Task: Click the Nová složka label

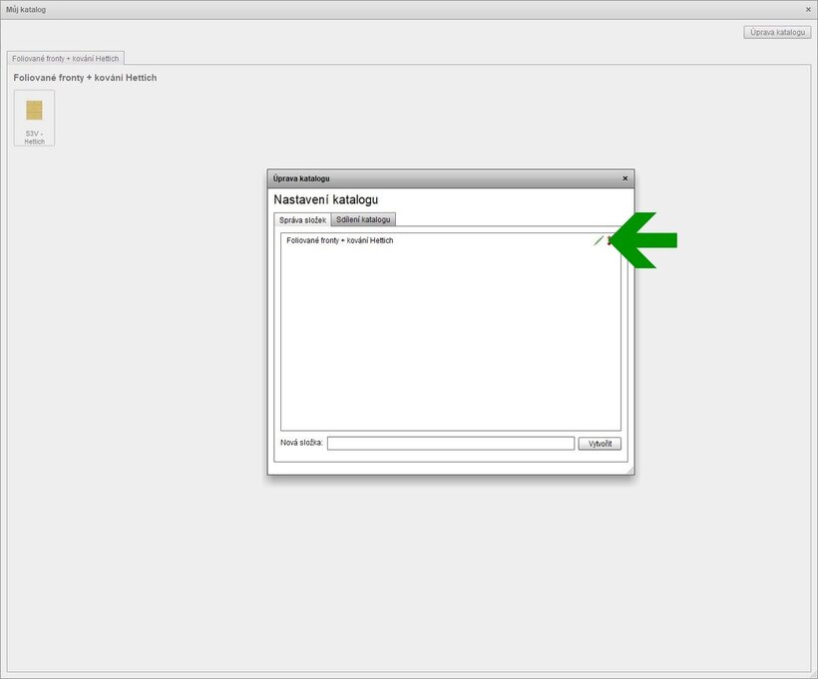Action: click(x=302, y=444)
